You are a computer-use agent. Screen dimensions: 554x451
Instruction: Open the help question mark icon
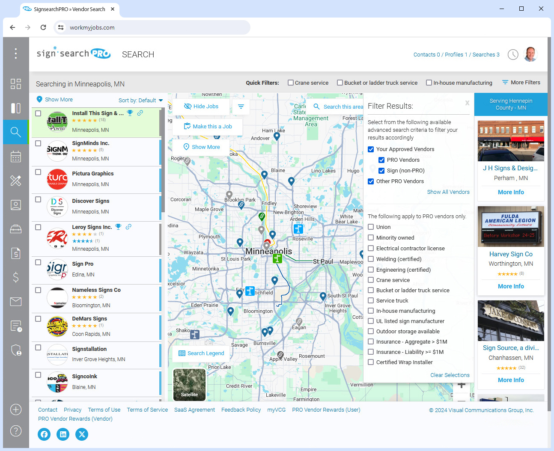click(x=16, y=431)
